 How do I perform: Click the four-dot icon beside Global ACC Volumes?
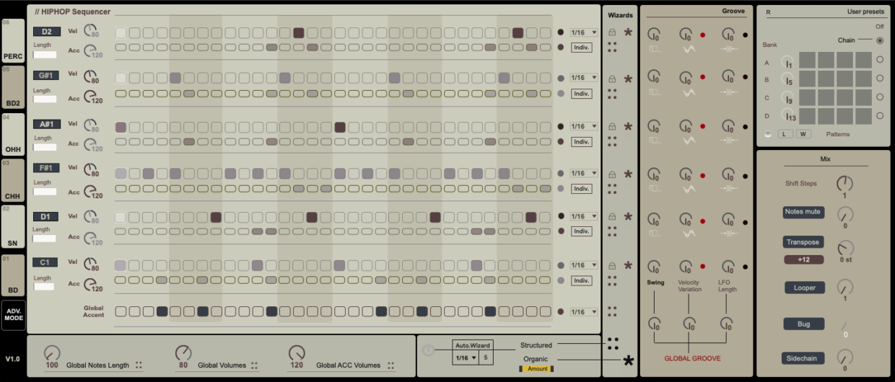pyautogui.click(x=391, y=365)
